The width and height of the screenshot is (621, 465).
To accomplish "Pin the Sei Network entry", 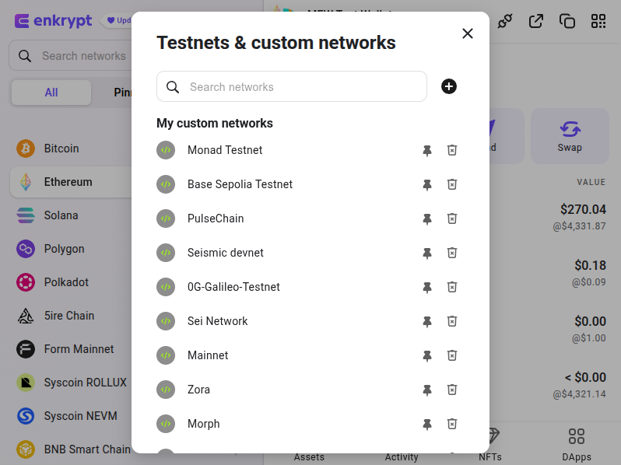I will pos(427,321).
